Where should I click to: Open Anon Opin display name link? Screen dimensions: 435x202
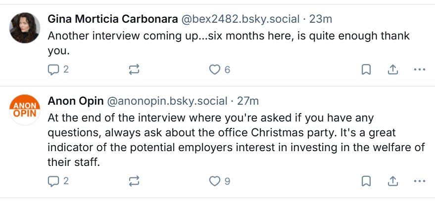(75, 101)
